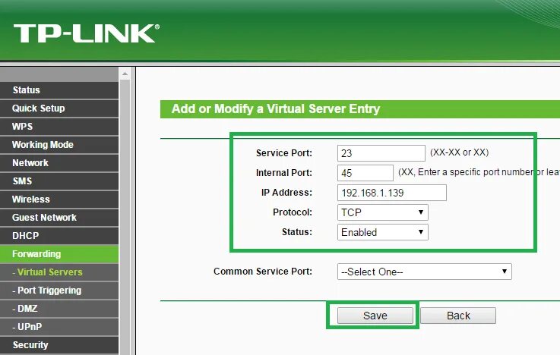Image resolution: width=560 pixels, height=355 pixels.
Task: Open the Common Service Port dropdown
Action: pos(424,272)
